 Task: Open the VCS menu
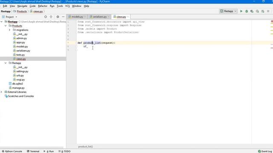pyautogui.click(x=67, y=6)
